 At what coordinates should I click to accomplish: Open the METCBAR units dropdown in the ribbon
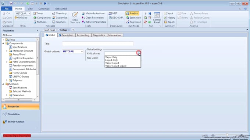(29, 14)
